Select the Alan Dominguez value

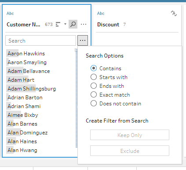(28, 133)
